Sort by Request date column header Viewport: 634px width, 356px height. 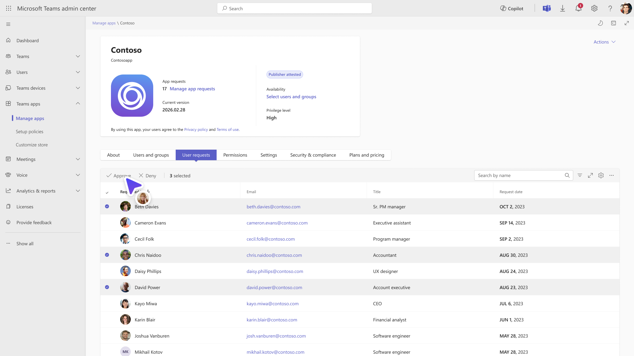511,192
